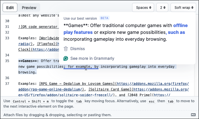
Task: Open the Preview tab
Action: click(x=29, y=8)
